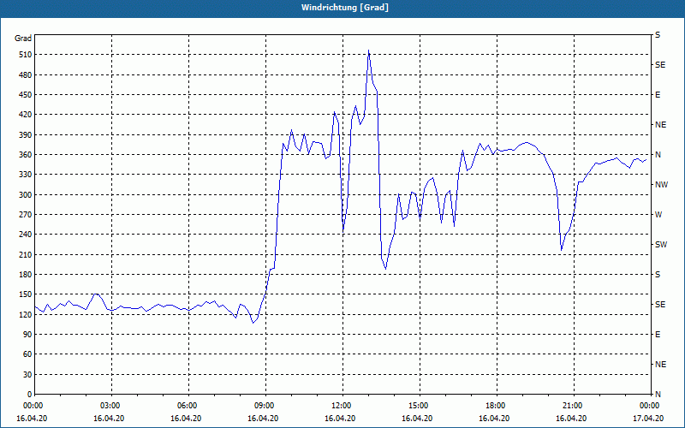Click the 12:00 time label
Screen dimensions: 685x428
click(x=342, y=406)
